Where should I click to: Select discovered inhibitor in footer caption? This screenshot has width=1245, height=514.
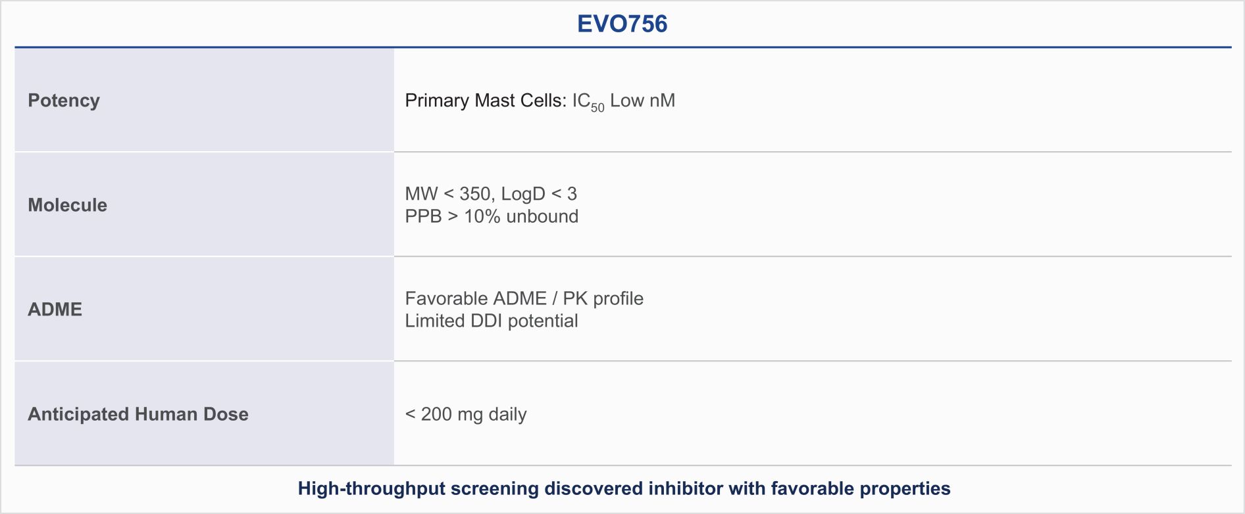coord(634,488)
